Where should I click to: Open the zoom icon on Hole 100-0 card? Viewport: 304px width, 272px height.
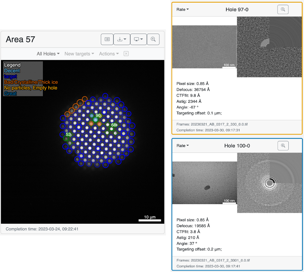[282, 146]
